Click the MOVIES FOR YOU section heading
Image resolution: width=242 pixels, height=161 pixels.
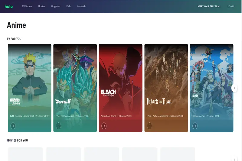click(x=17, y=140)
